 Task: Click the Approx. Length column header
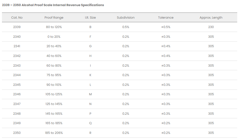tap(211, 17)
